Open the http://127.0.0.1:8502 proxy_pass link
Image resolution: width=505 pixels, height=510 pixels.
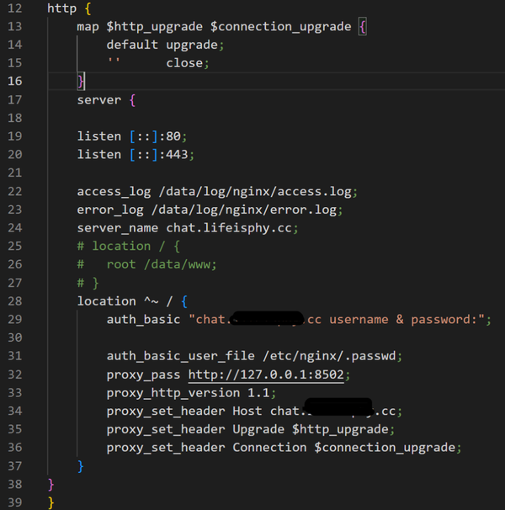coord(266,375)
